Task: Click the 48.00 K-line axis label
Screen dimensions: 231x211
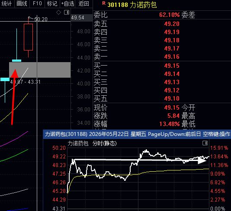Action: 83,31
